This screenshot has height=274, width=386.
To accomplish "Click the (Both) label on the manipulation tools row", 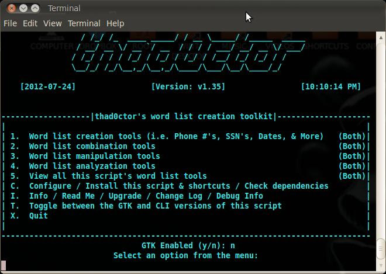I will pyautogui.click(x=352, y=156).
